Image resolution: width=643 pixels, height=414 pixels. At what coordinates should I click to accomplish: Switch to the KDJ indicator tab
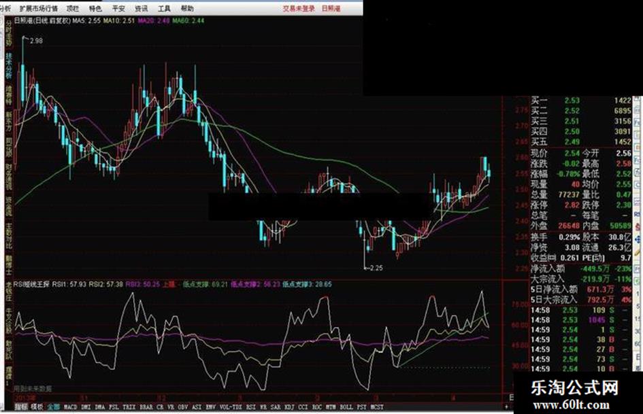pos(289,407)
